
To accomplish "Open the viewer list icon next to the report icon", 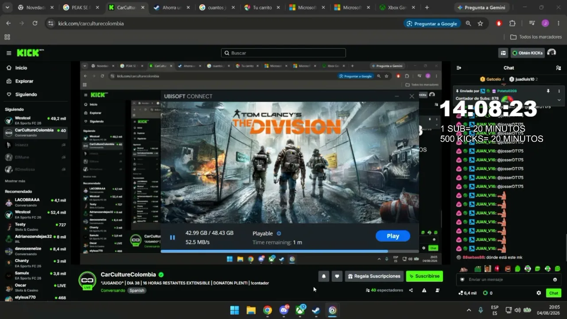I will pos(438,290).
